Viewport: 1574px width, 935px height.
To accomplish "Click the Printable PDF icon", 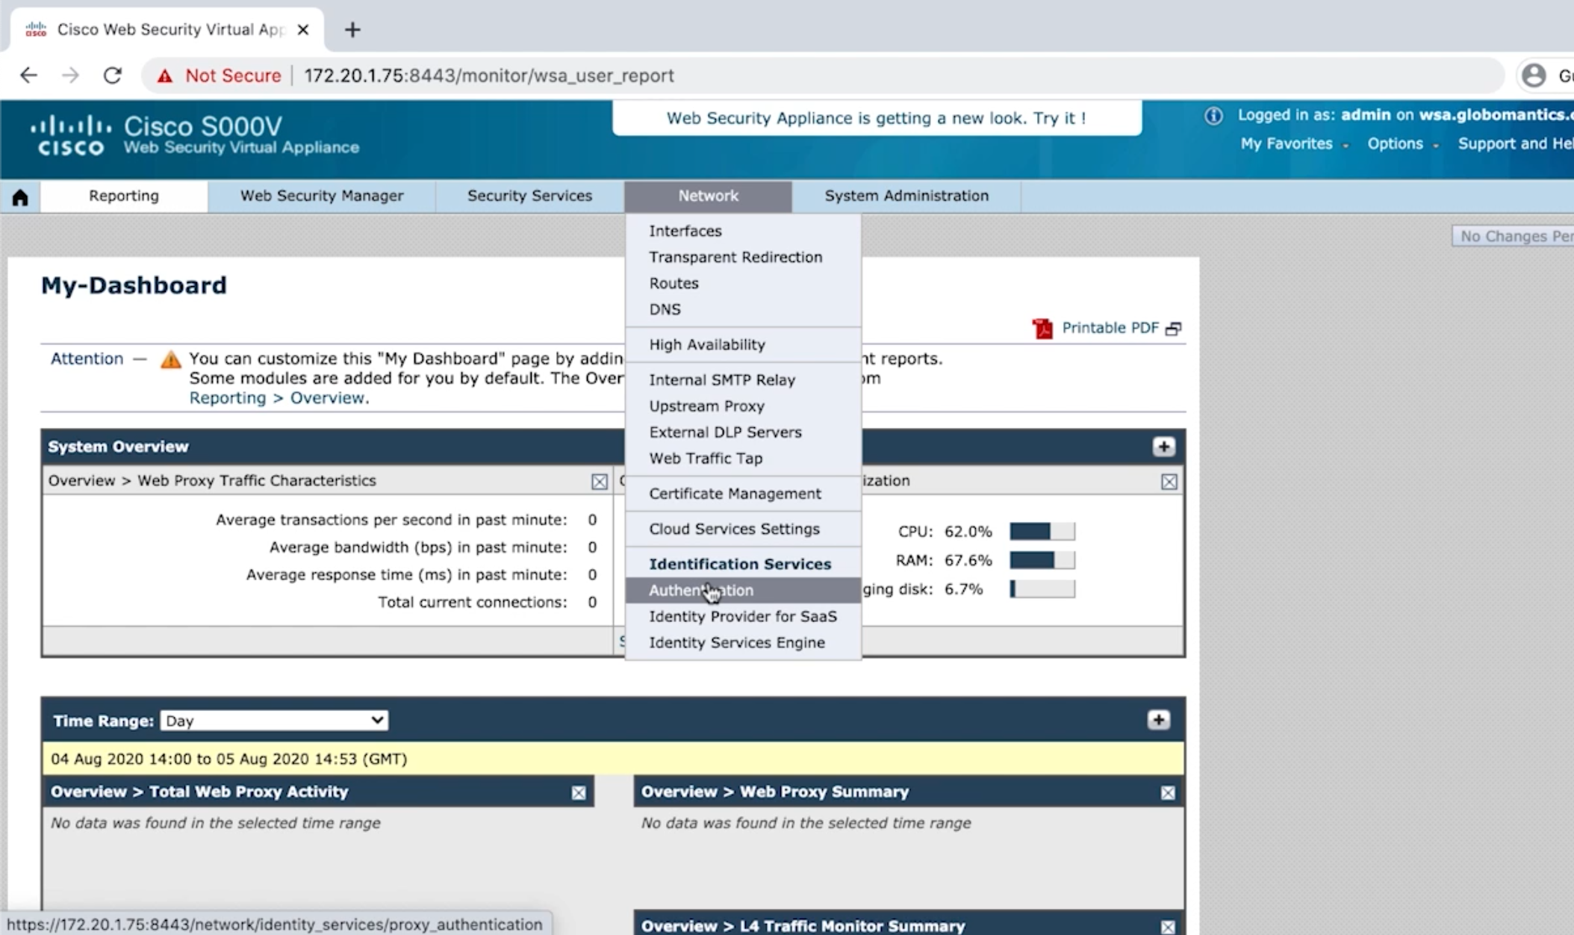I will click(1042, 329).
